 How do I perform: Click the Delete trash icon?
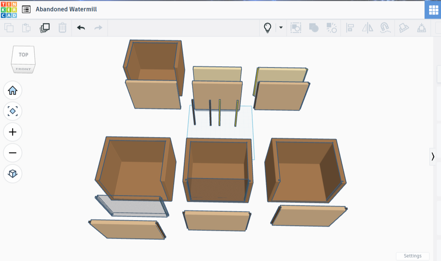pyautogui.click(x=63, y=28)
